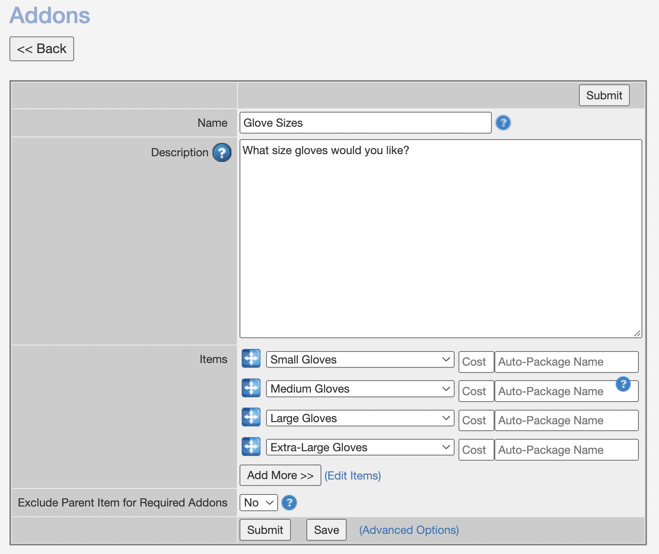The image size is (659, 554).
Task: Click the help icon beside Name field
Action: (x=503, y=123)
